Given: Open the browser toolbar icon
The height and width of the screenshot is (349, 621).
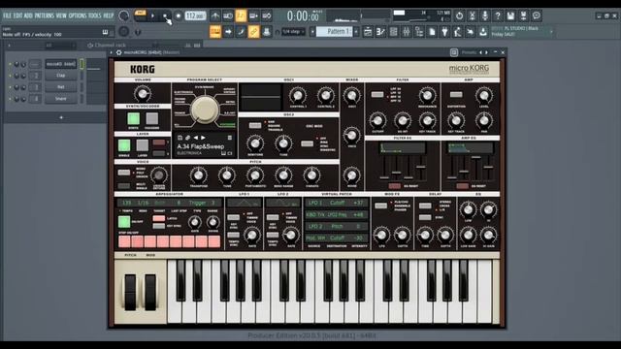Looking at the screenshot, I should pyautogui.click(x=419, y=32).
